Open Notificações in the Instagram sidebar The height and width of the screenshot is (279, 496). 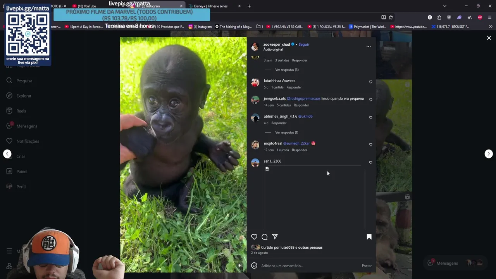point(23,141)
